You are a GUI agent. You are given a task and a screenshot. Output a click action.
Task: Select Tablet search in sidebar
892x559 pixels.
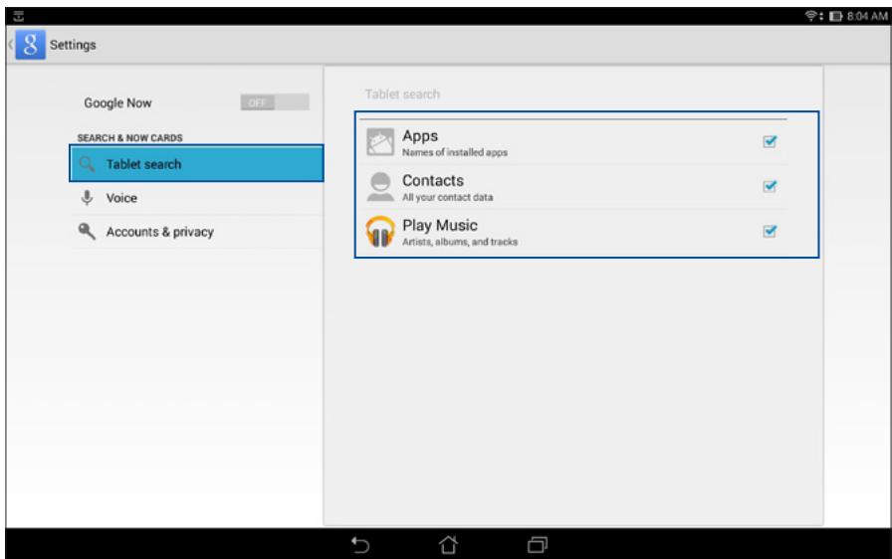click(x=196, y=163)
